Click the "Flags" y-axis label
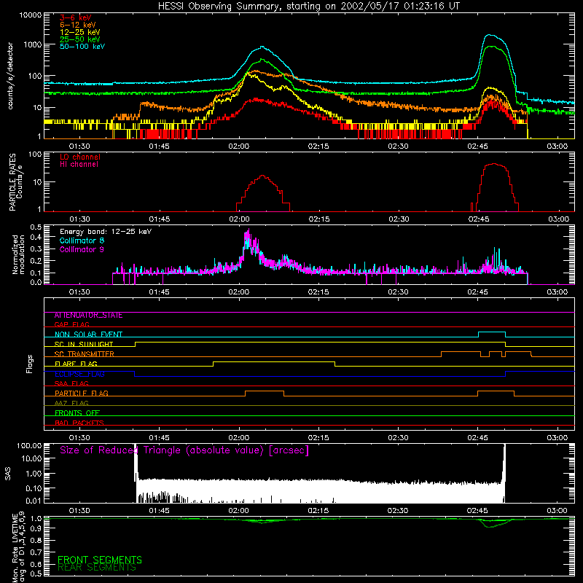Viewport: 583px width, 583px height. 30,364
